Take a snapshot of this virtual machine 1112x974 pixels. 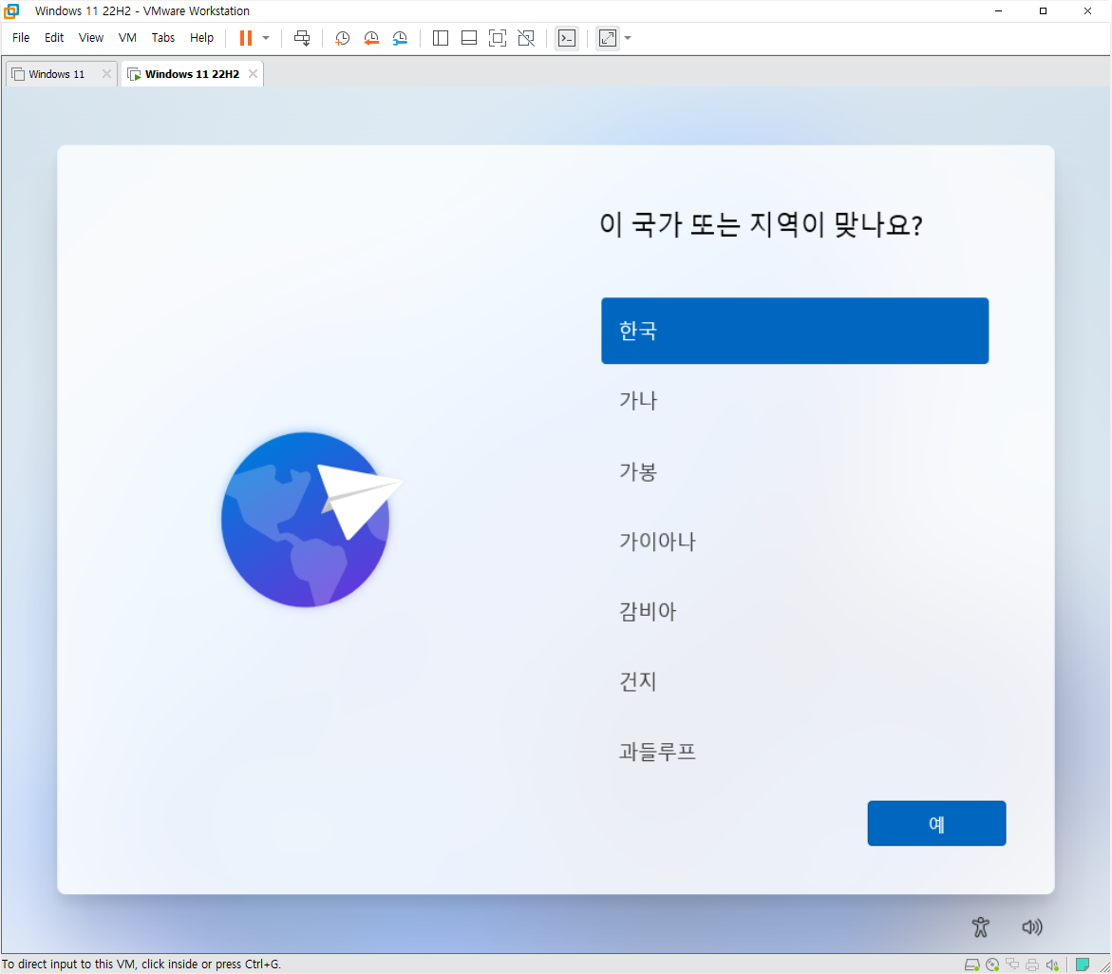[343, 38]
